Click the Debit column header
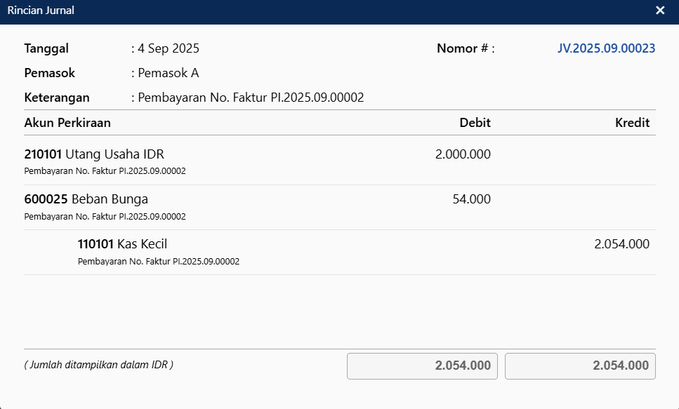The height and width of the screenshot is (409, 679). [x=475, y=123]
